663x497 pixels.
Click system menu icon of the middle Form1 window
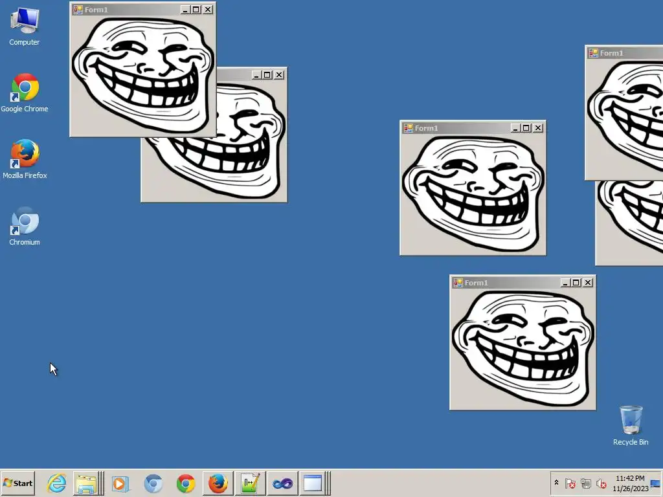tap(408, 127)
